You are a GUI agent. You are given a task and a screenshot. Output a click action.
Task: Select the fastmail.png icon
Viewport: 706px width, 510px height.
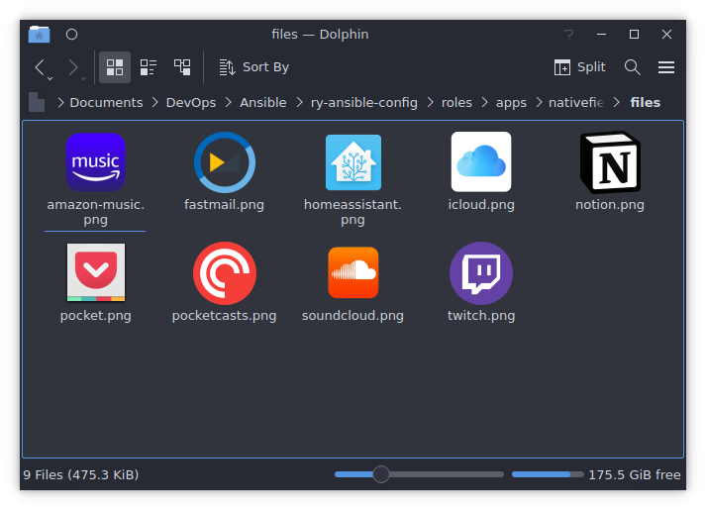click(x=225, y=162)
